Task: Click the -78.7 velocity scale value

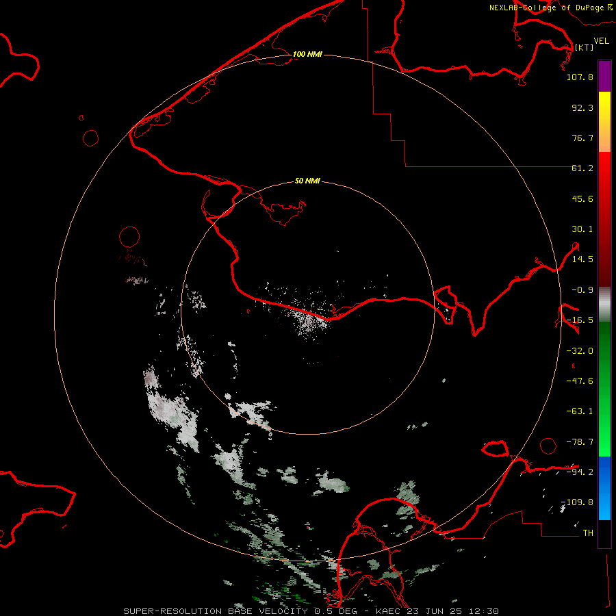Action: point(580,442)
